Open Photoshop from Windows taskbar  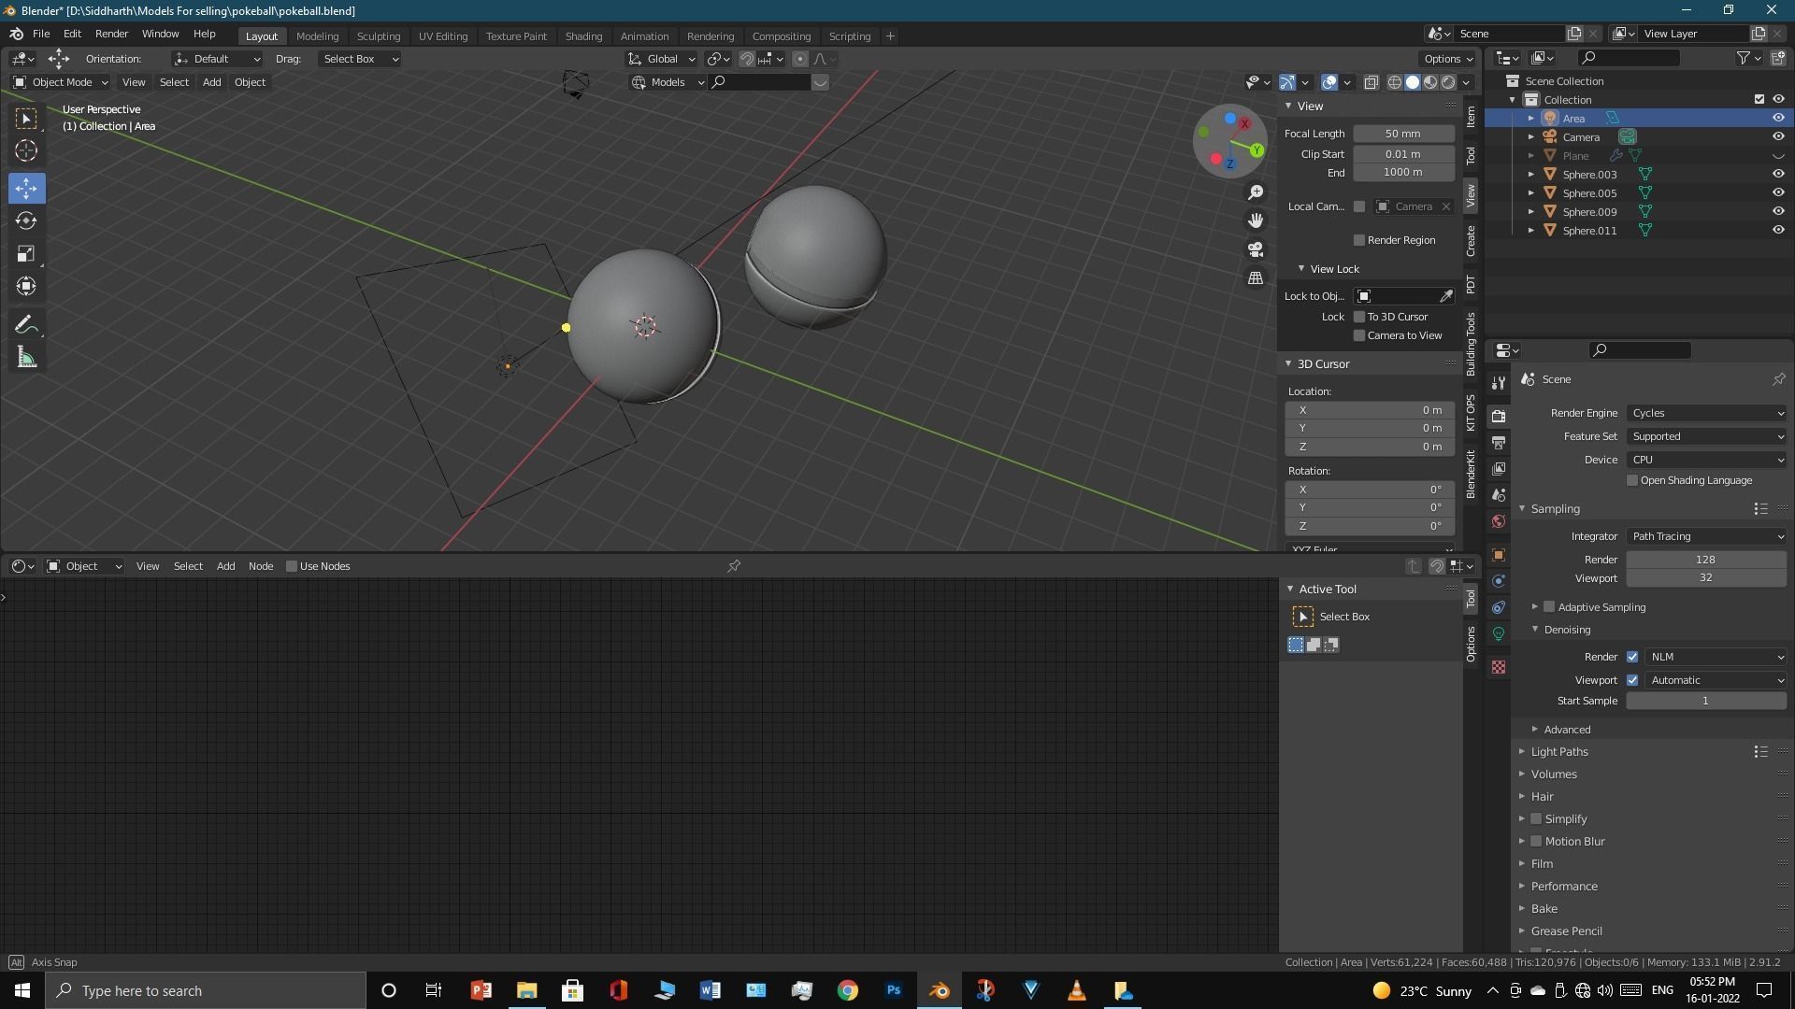click(894, 990)
